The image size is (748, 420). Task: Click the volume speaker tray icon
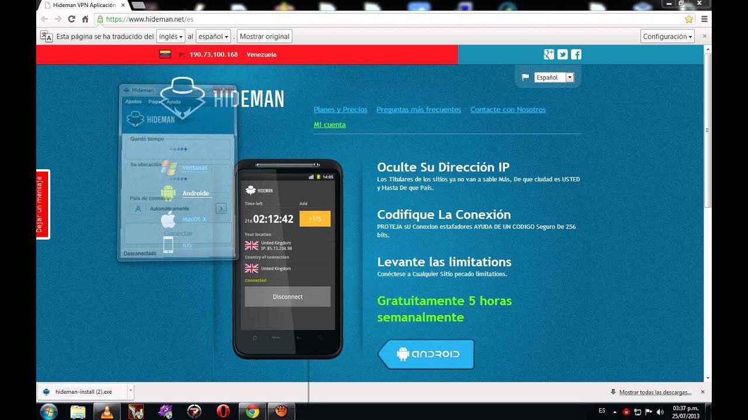660,411
